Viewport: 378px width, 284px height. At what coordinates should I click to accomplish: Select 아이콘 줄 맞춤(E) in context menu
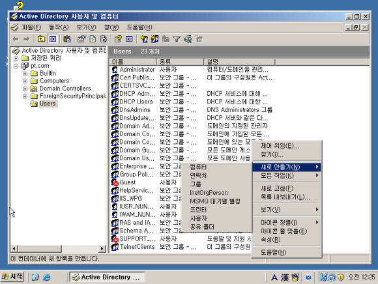287,231
